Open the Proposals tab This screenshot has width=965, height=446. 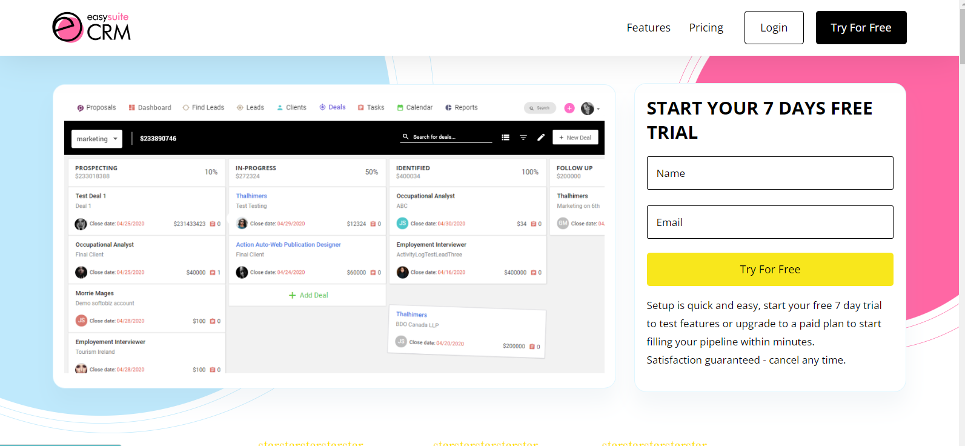(96, 108)
